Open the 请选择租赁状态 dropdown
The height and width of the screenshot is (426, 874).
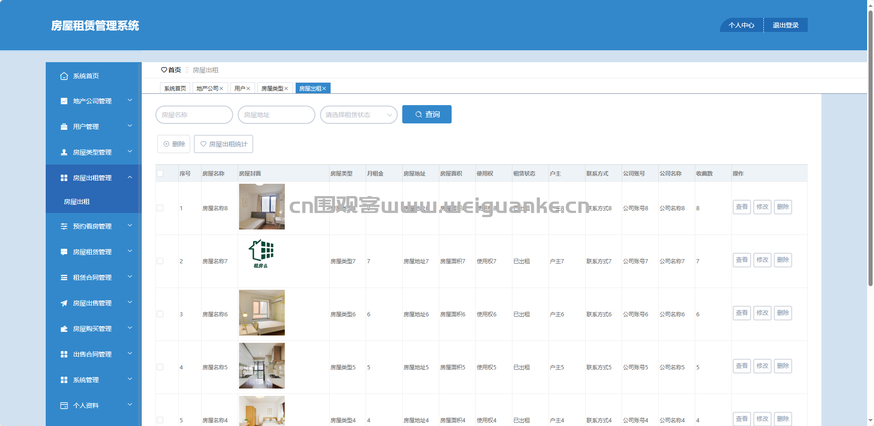point(359,115)
